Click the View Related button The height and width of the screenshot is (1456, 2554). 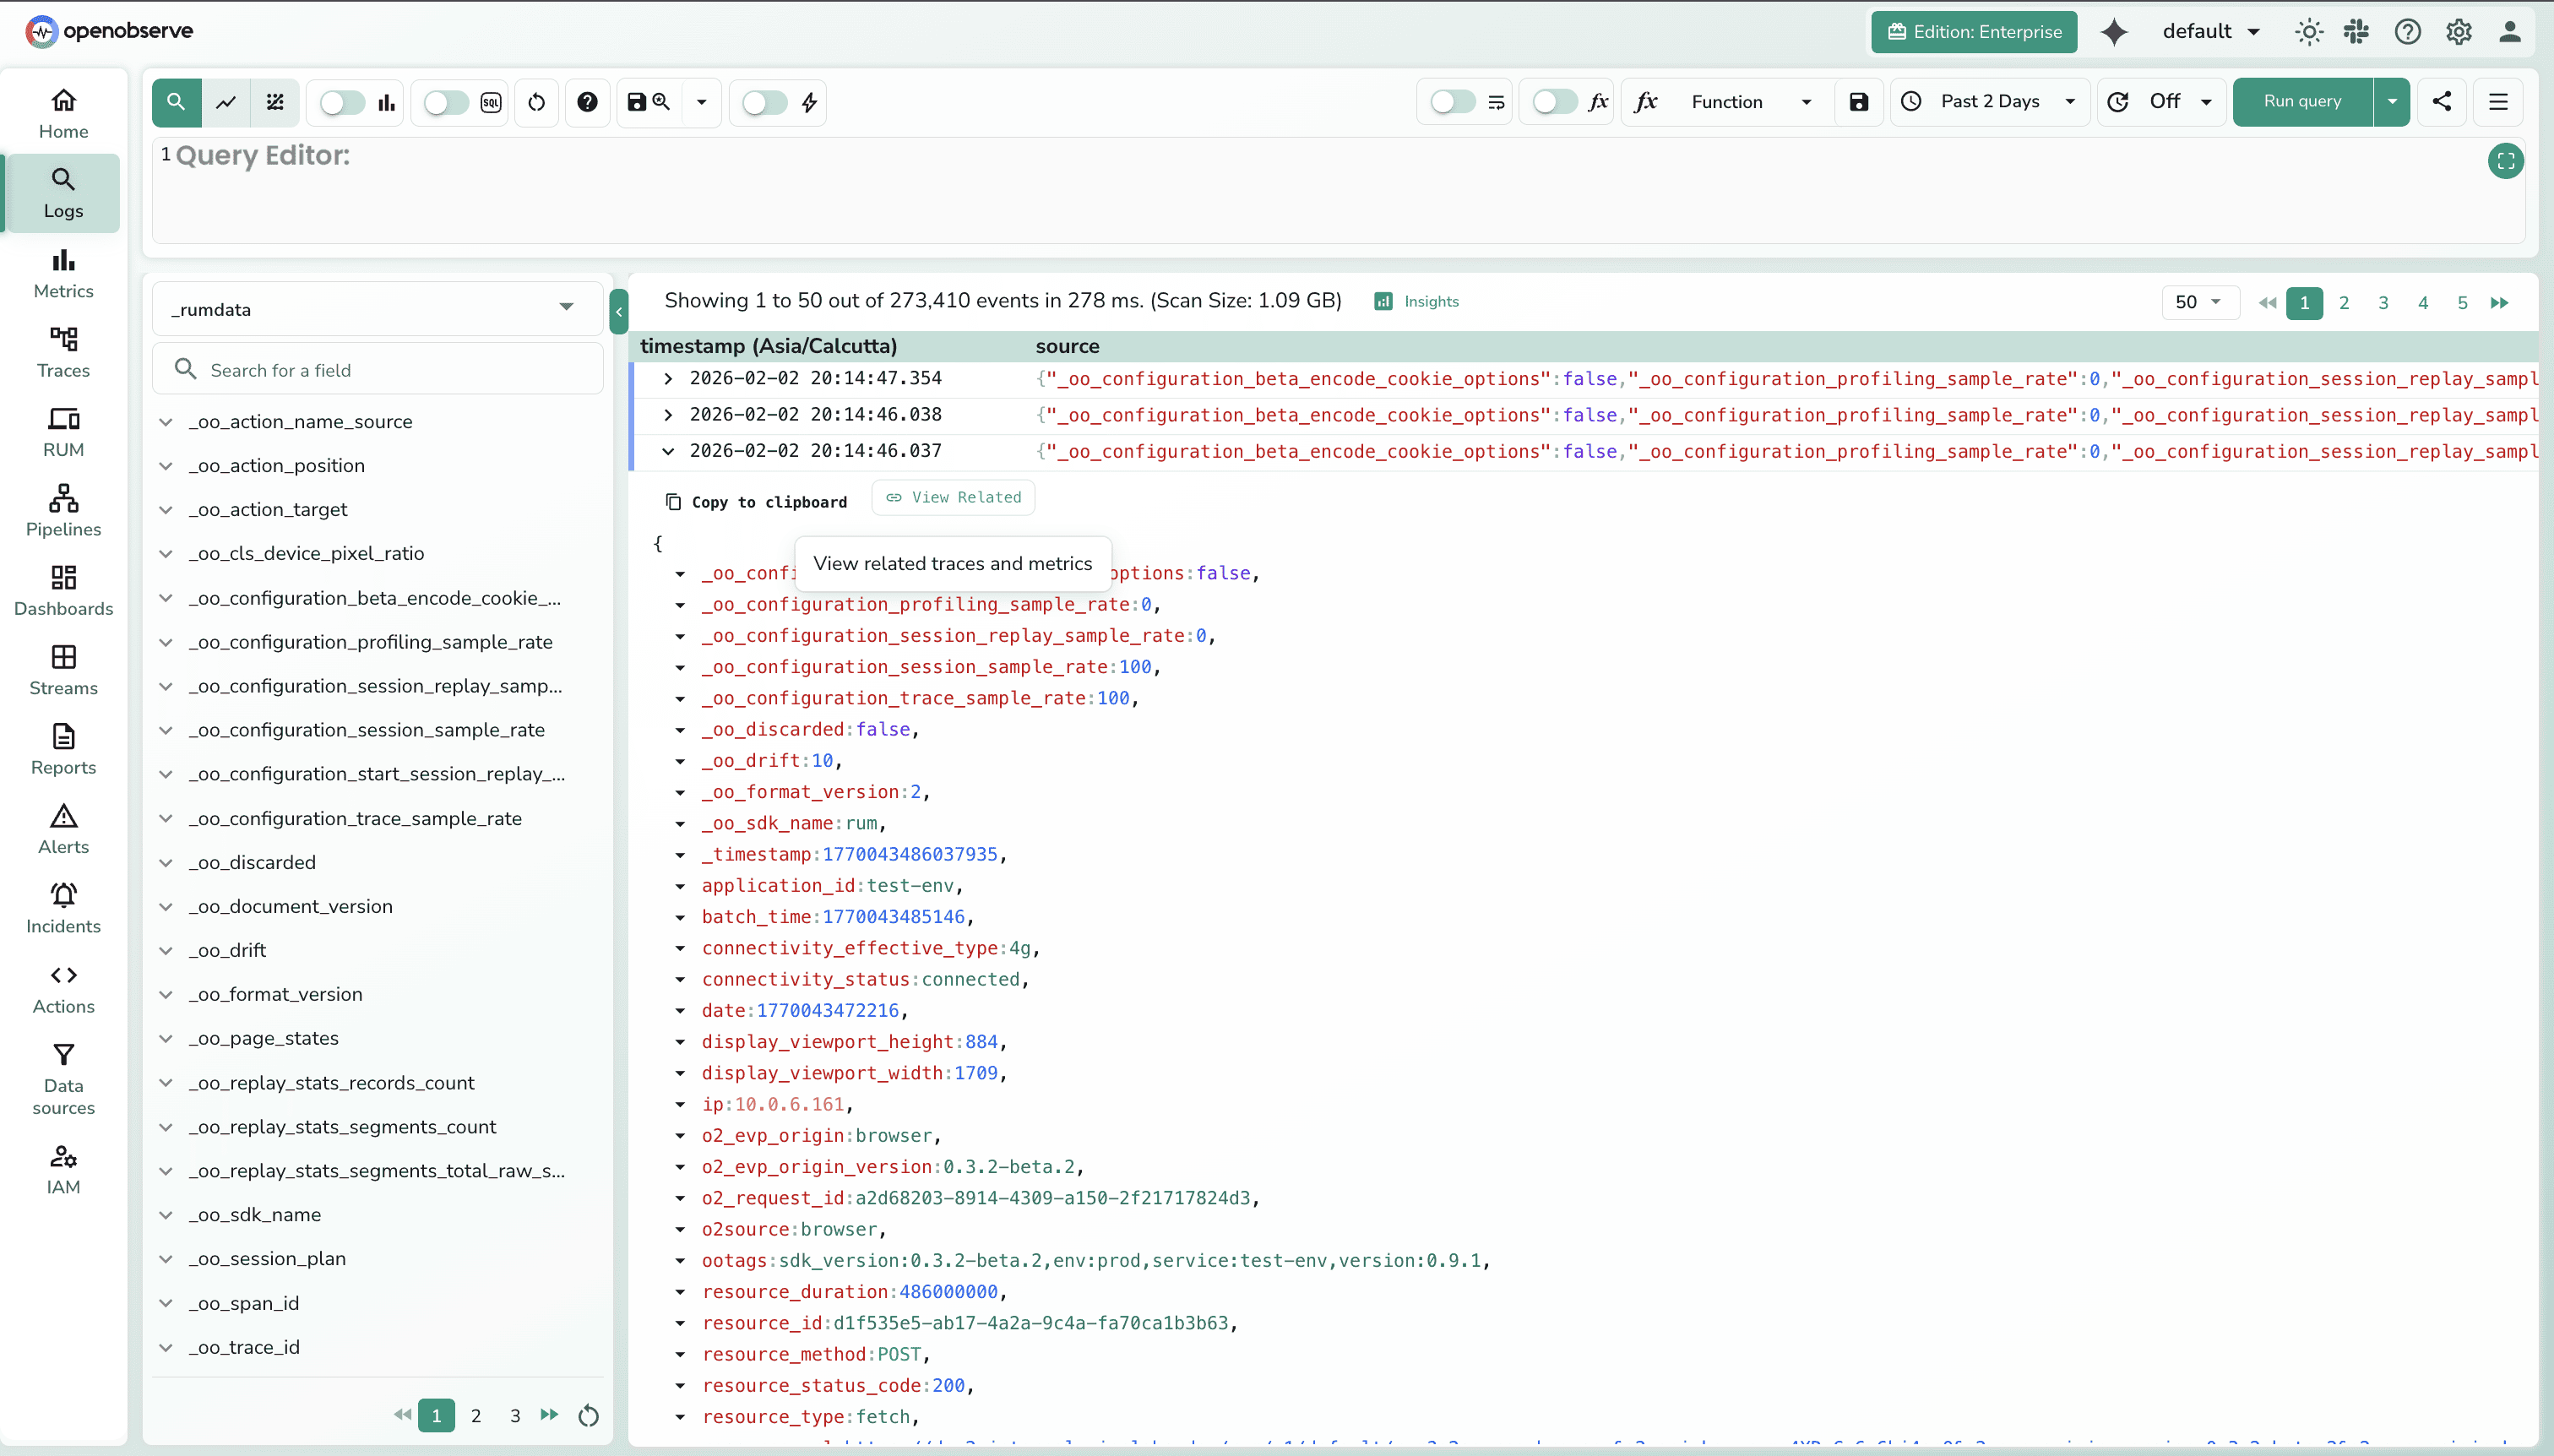click(953, 497)
